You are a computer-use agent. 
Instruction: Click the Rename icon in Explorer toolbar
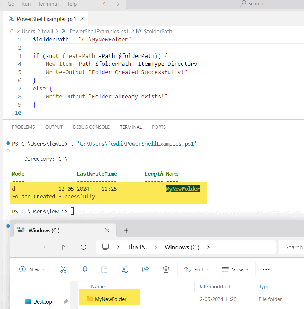125,269
